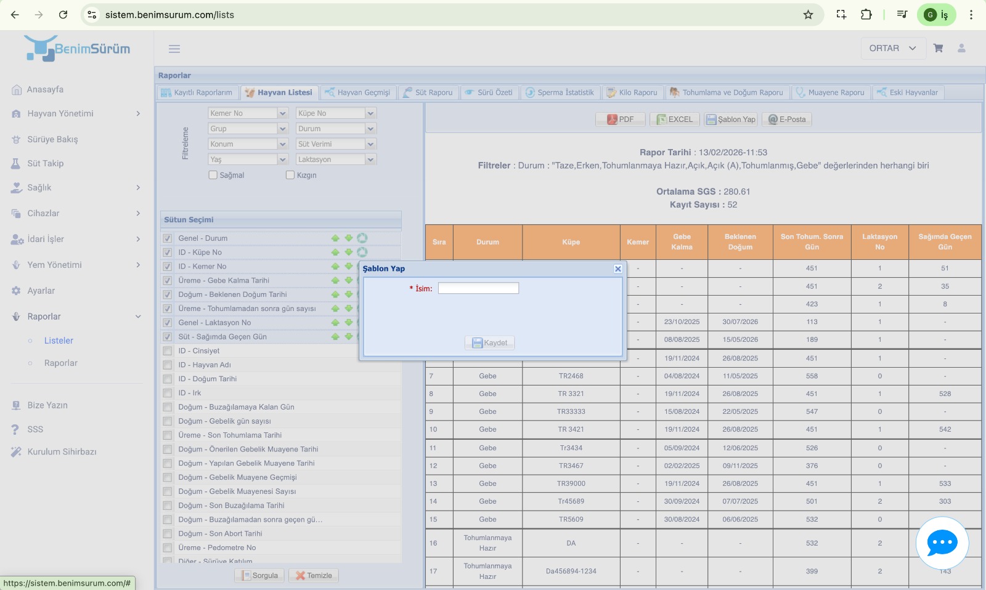The width and height of the screenshot is (986, 590).
Task: Click the Temizle button
Action: [x=314, y=576]
